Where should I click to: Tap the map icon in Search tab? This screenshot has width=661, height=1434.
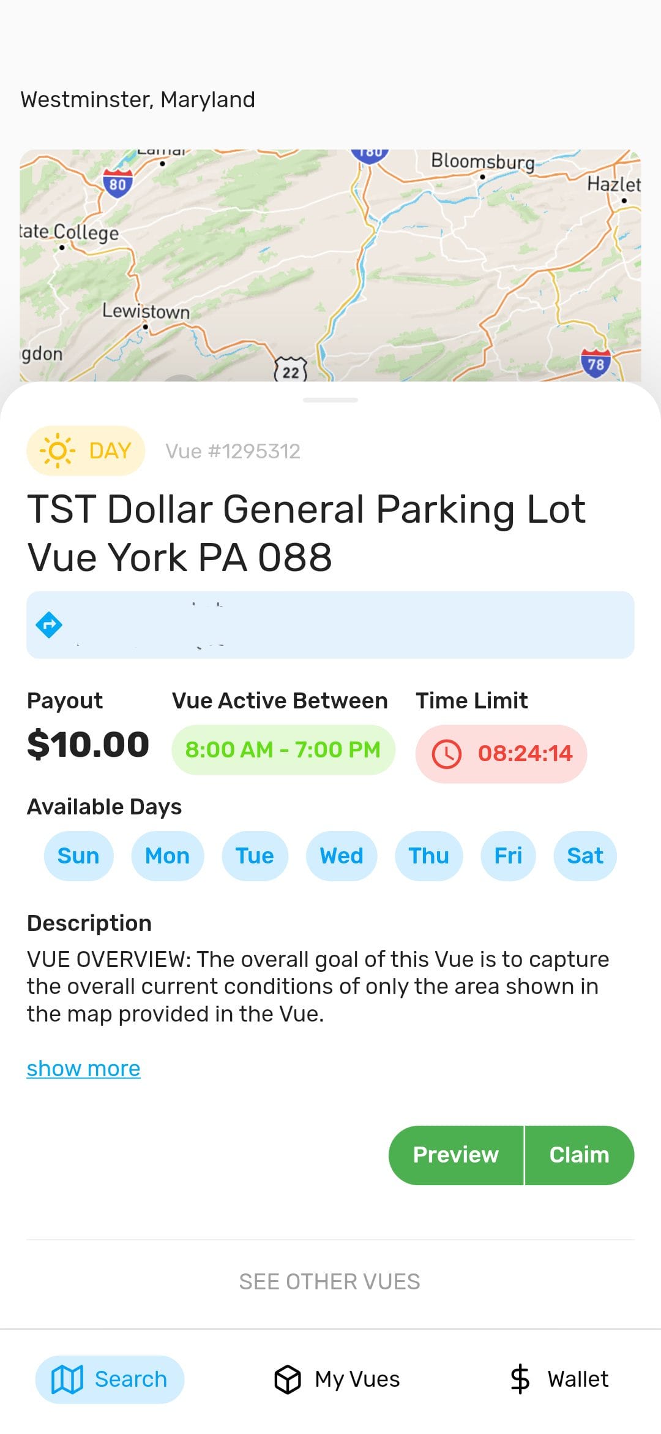(x=67, y=1379)
